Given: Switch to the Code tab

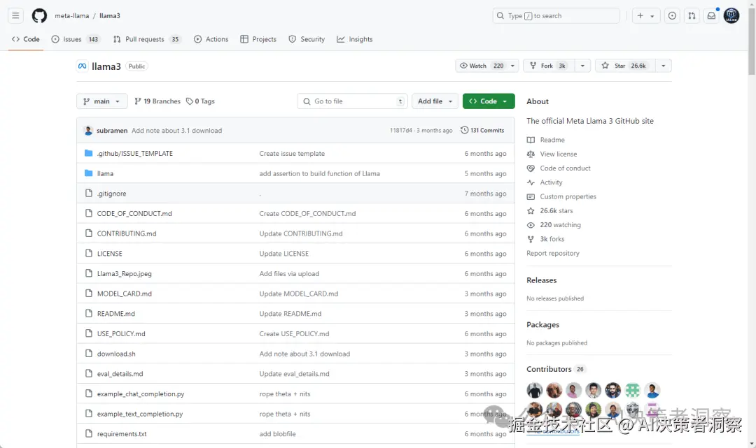Looking at the screenshot, I should coord(26,39).
